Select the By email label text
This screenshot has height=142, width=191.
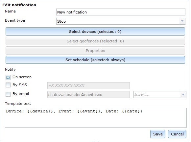(x=21, y=94)
